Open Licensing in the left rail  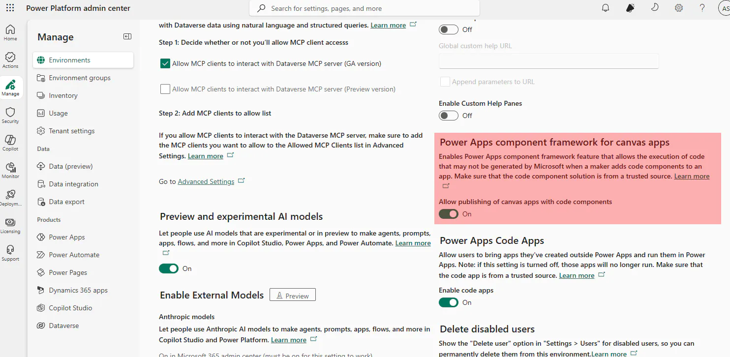[10, 225]
